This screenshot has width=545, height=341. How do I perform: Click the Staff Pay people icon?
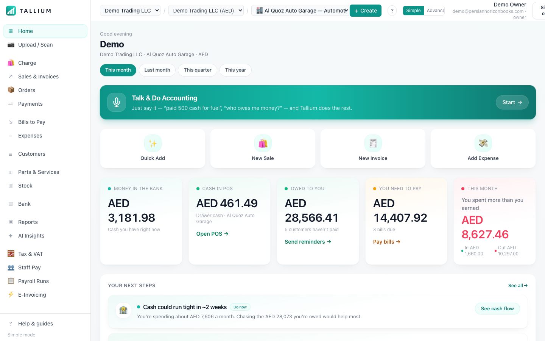pyautogui.click(x=11, y=267)
